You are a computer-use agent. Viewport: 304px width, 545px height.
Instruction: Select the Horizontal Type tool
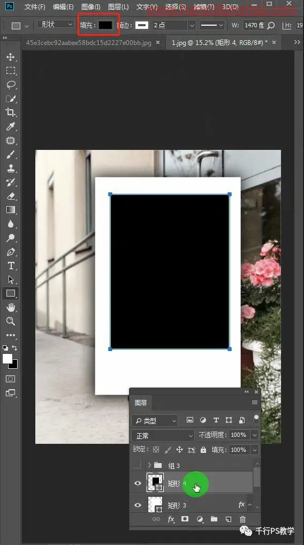(11, 266)
